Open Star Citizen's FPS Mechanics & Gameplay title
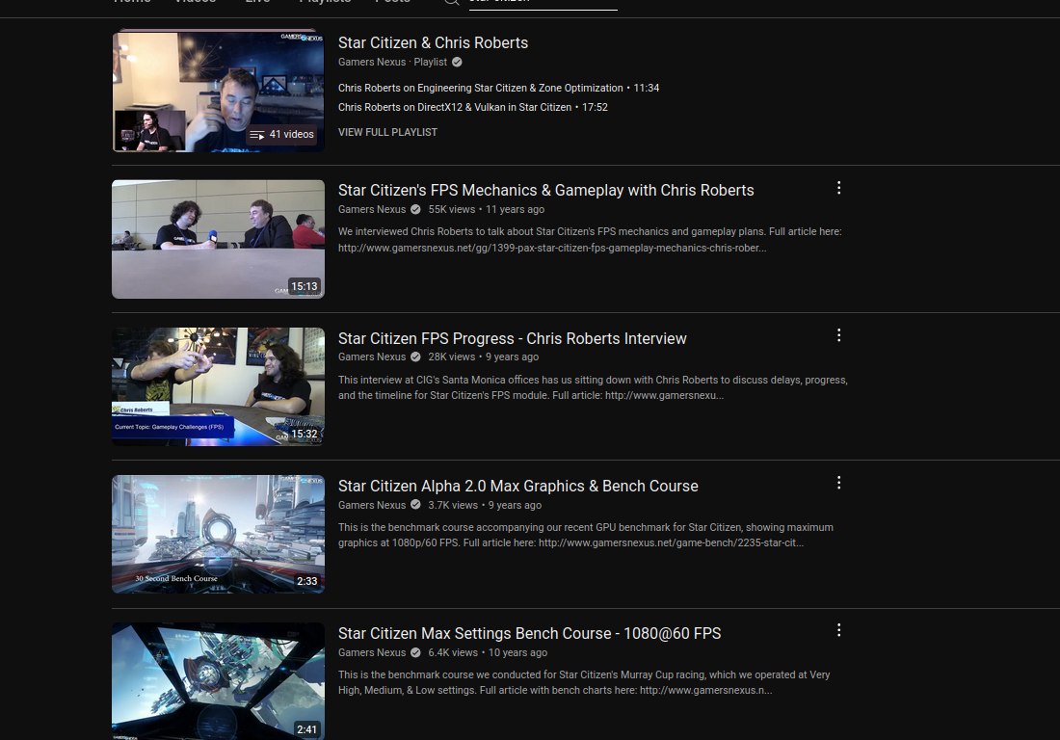The width and height of the screenshot is (1060, 740). click(545, 191)
